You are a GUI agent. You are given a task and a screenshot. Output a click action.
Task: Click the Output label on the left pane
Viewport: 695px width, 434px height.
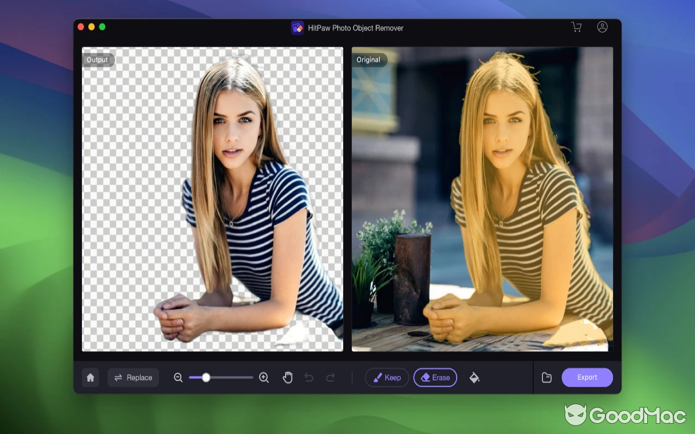(98, 60)
